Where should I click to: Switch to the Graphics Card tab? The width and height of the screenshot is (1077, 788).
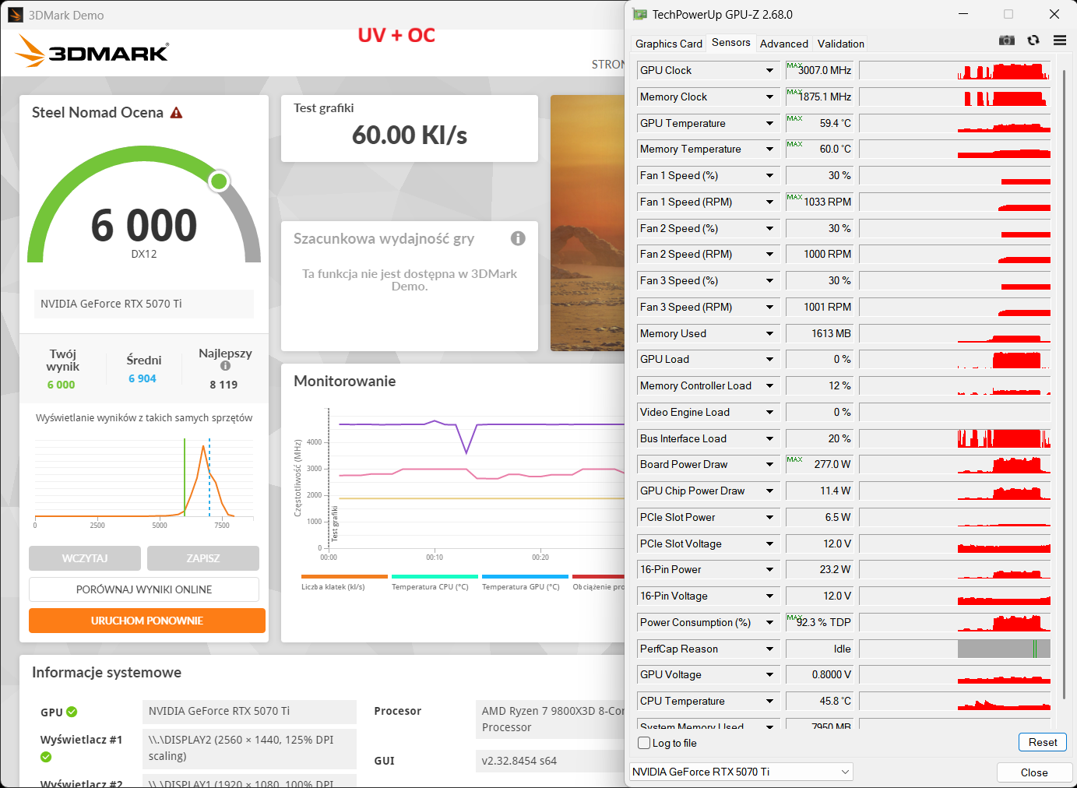pyautogui.click(x=669, y=44)
